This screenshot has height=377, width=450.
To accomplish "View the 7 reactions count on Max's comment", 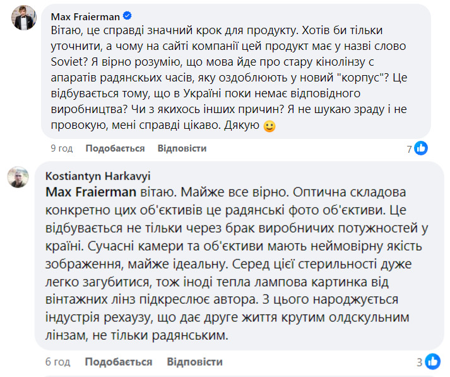I will [x=409, y=149].
